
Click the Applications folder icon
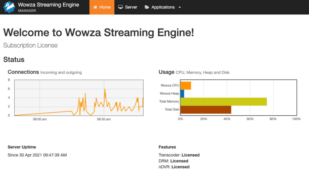tap(147, 7)
